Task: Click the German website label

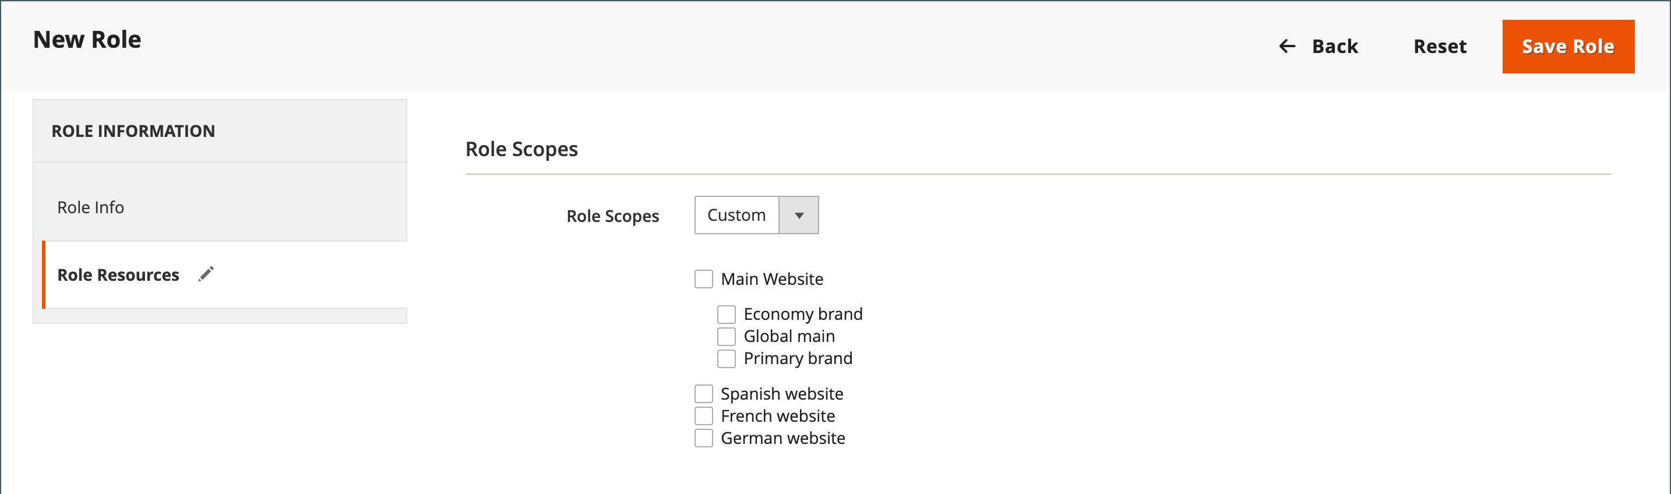Action: coord(782,438)
